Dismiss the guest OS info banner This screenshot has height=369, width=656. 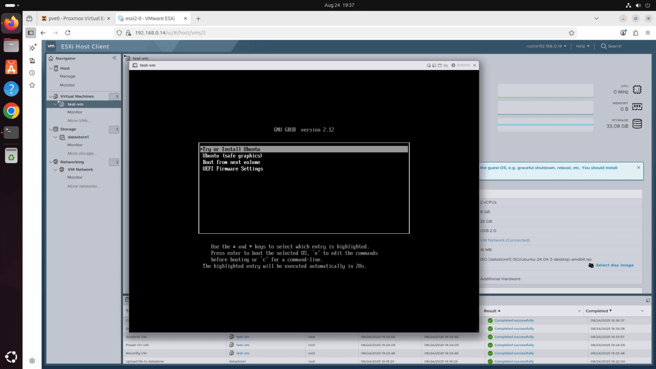pos(638,168)
